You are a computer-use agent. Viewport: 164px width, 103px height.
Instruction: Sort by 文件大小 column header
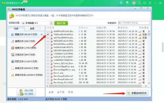click(x=83, y=28)
